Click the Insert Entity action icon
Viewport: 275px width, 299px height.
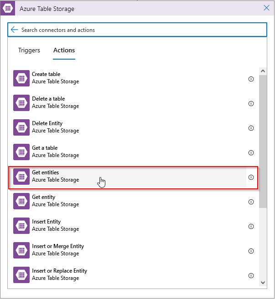[x=21, y=226]
